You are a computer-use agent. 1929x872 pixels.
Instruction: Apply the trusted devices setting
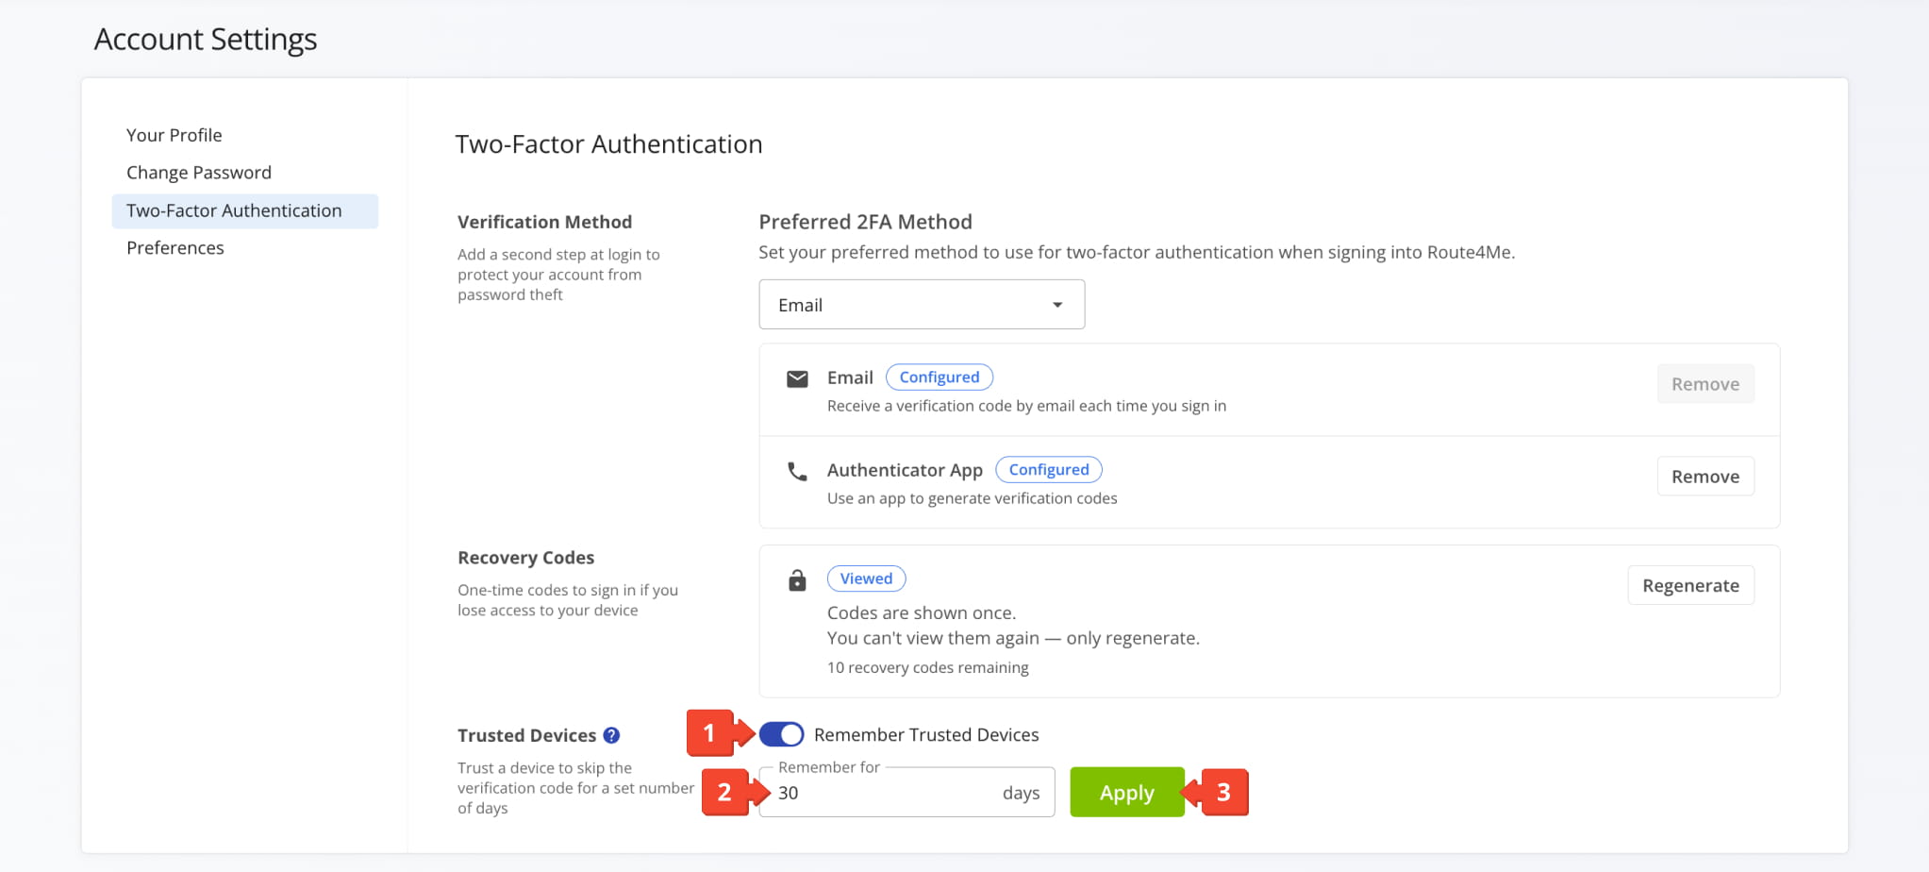(1126, 793)
